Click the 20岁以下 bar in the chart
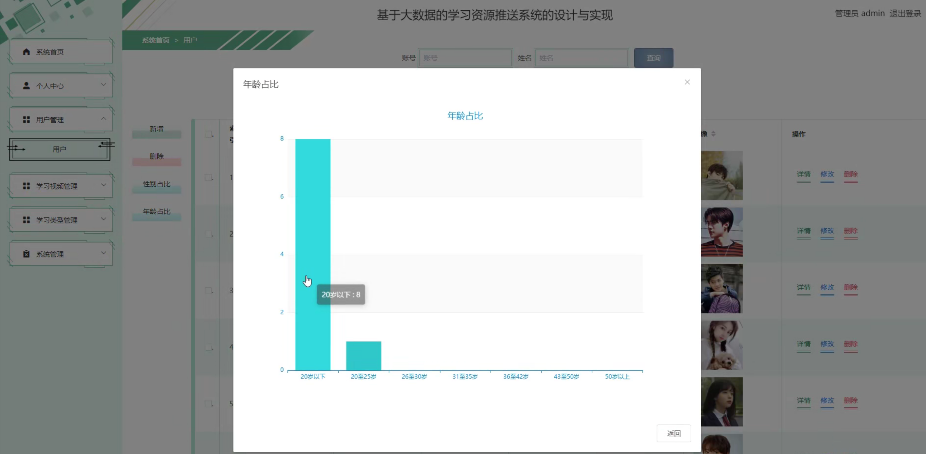This screenshot has height=454, width=926. pyautogui.click(x=313, y=254)
